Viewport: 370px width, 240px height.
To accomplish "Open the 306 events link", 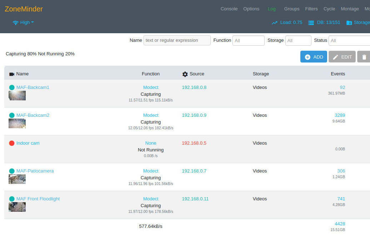I will pos(341,171).
